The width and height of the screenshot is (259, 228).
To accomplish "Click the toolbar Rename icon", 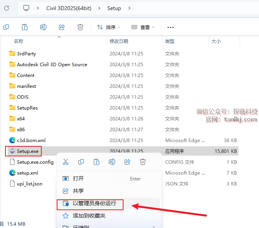I will [x=43, y=27].
